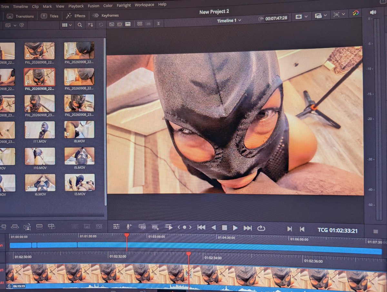Click the previous marker arrow
The height and width of the screenshot is (292, 387).
coord(179,227)
